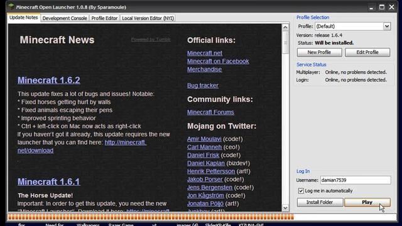
Task: Open the Minecraft on Facebook link
Action: (x=218, y=62)
